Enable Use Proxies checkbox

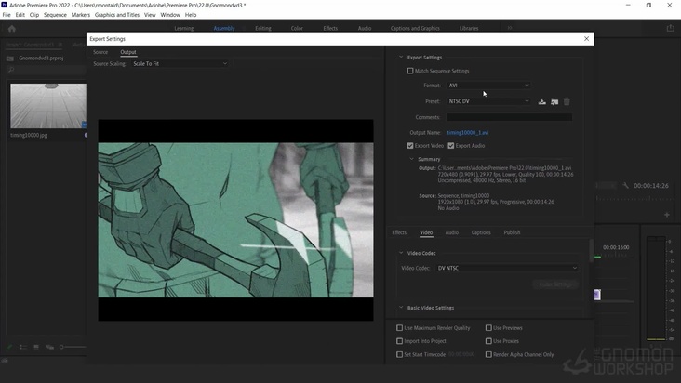tap(488, 341)
